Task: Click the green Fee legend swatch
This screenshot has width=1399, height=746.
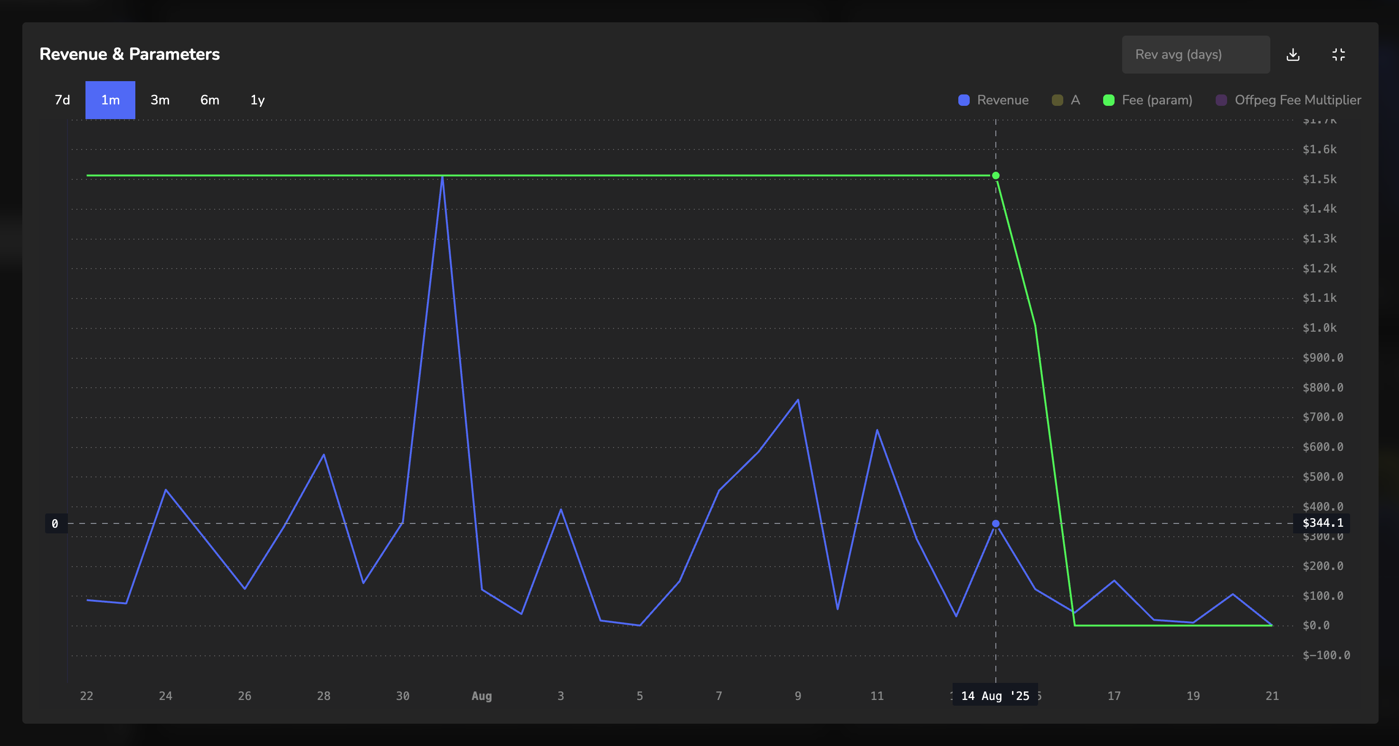Action: coord(1108,100)
